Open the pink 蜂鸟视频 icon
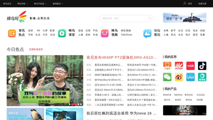 pyautogui.click(x=105, y=33)
